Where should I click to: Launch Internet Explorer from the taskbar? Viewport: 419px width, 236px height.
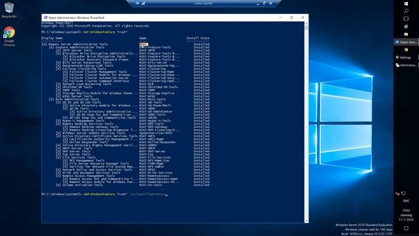(x=406, y=26)
